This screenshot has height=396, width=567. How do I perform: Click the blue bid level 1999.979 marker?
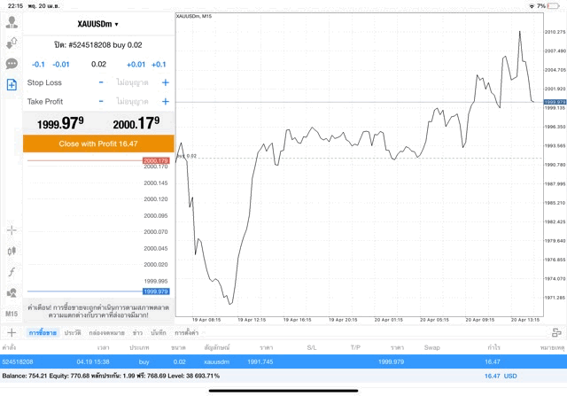point(156,291)
